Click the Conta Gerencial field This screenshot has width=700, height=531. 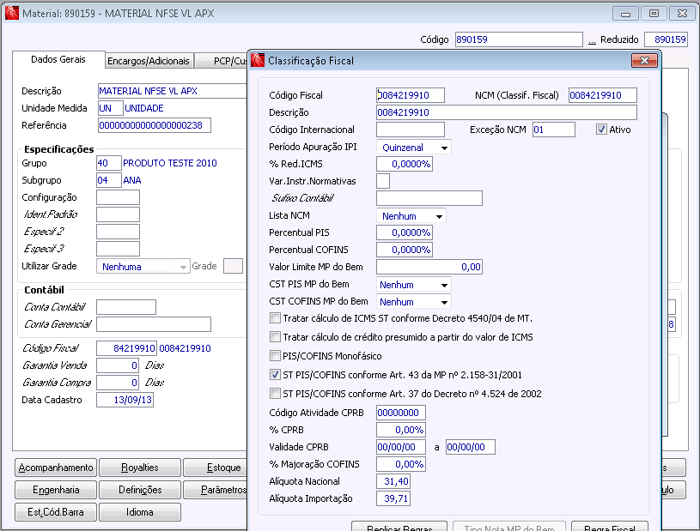(x=154, y=324)
